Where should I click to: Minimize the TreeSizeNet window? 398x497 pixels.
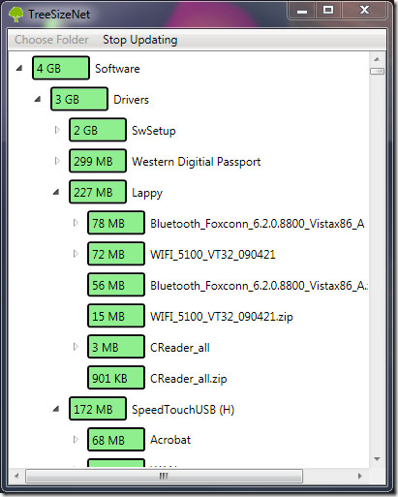tap(302, 11)
